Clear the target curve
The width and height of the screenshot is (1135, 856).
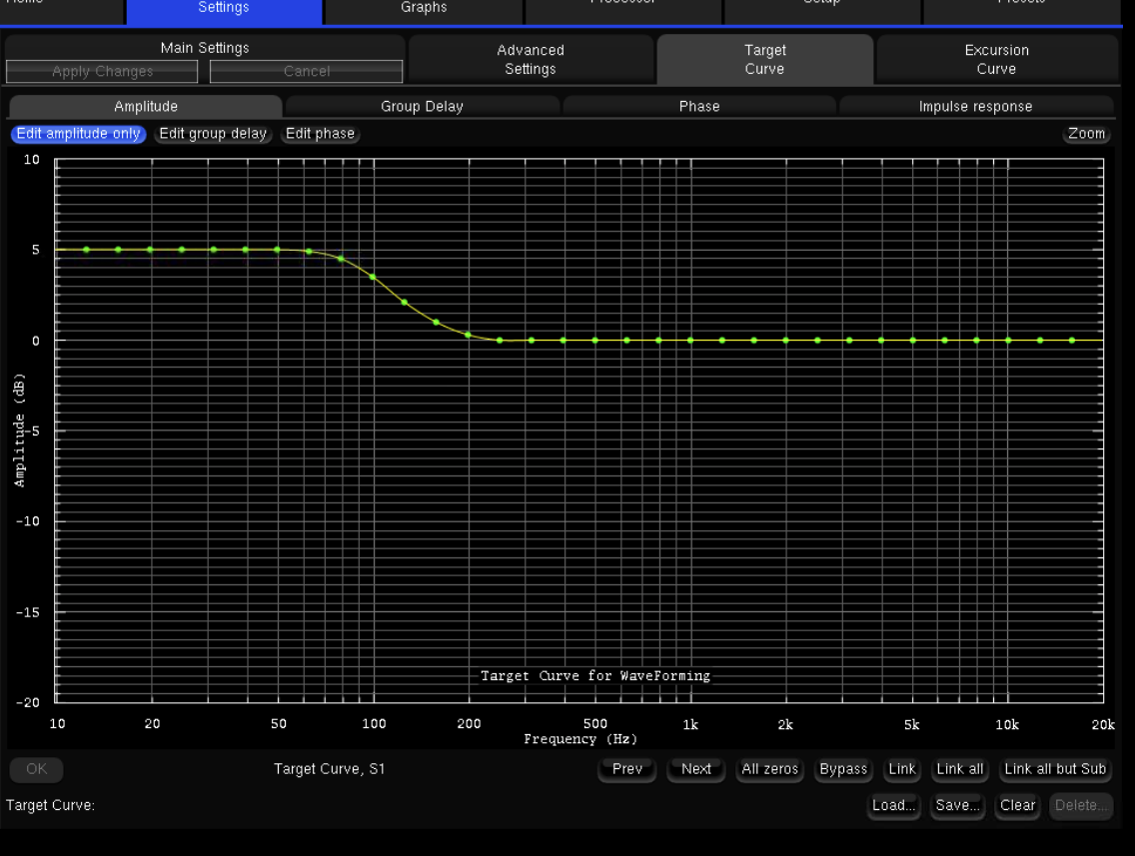pyautogui.click(x=1017, y=805)
